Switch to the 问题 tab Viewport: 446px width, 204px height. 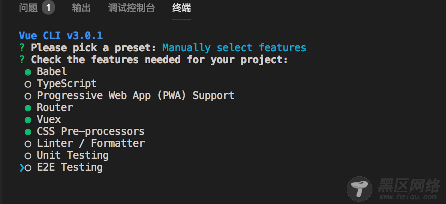click(28, 8)
